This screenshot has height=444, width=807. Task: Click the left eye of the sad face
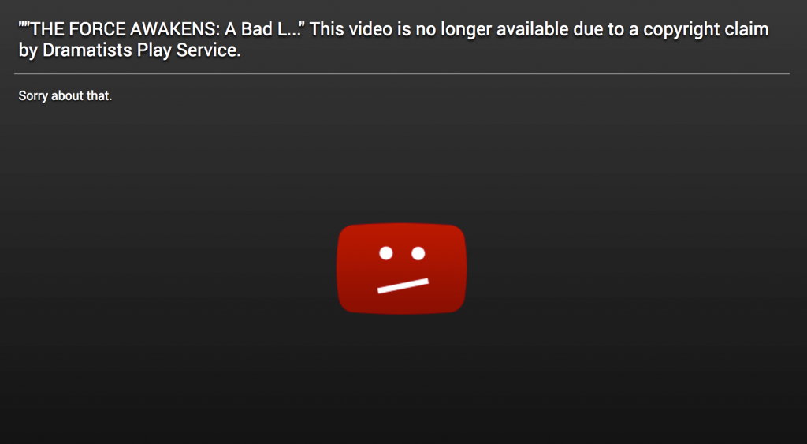click(x=386, y=253)
